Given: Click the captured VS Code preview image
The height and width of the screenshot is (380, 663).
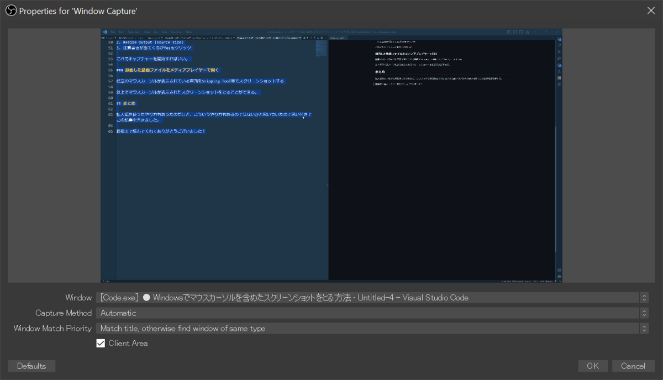Looking at the screenshot, I should coord(331,155).
